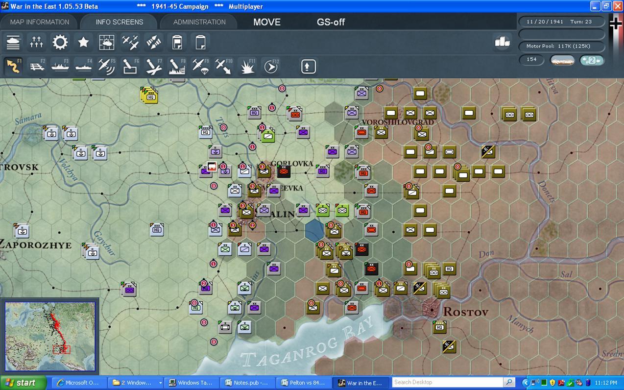The height and width of the screenshot is (390, 624).
Task: Click the Gorlovka city label
Action: pos(291,164)
